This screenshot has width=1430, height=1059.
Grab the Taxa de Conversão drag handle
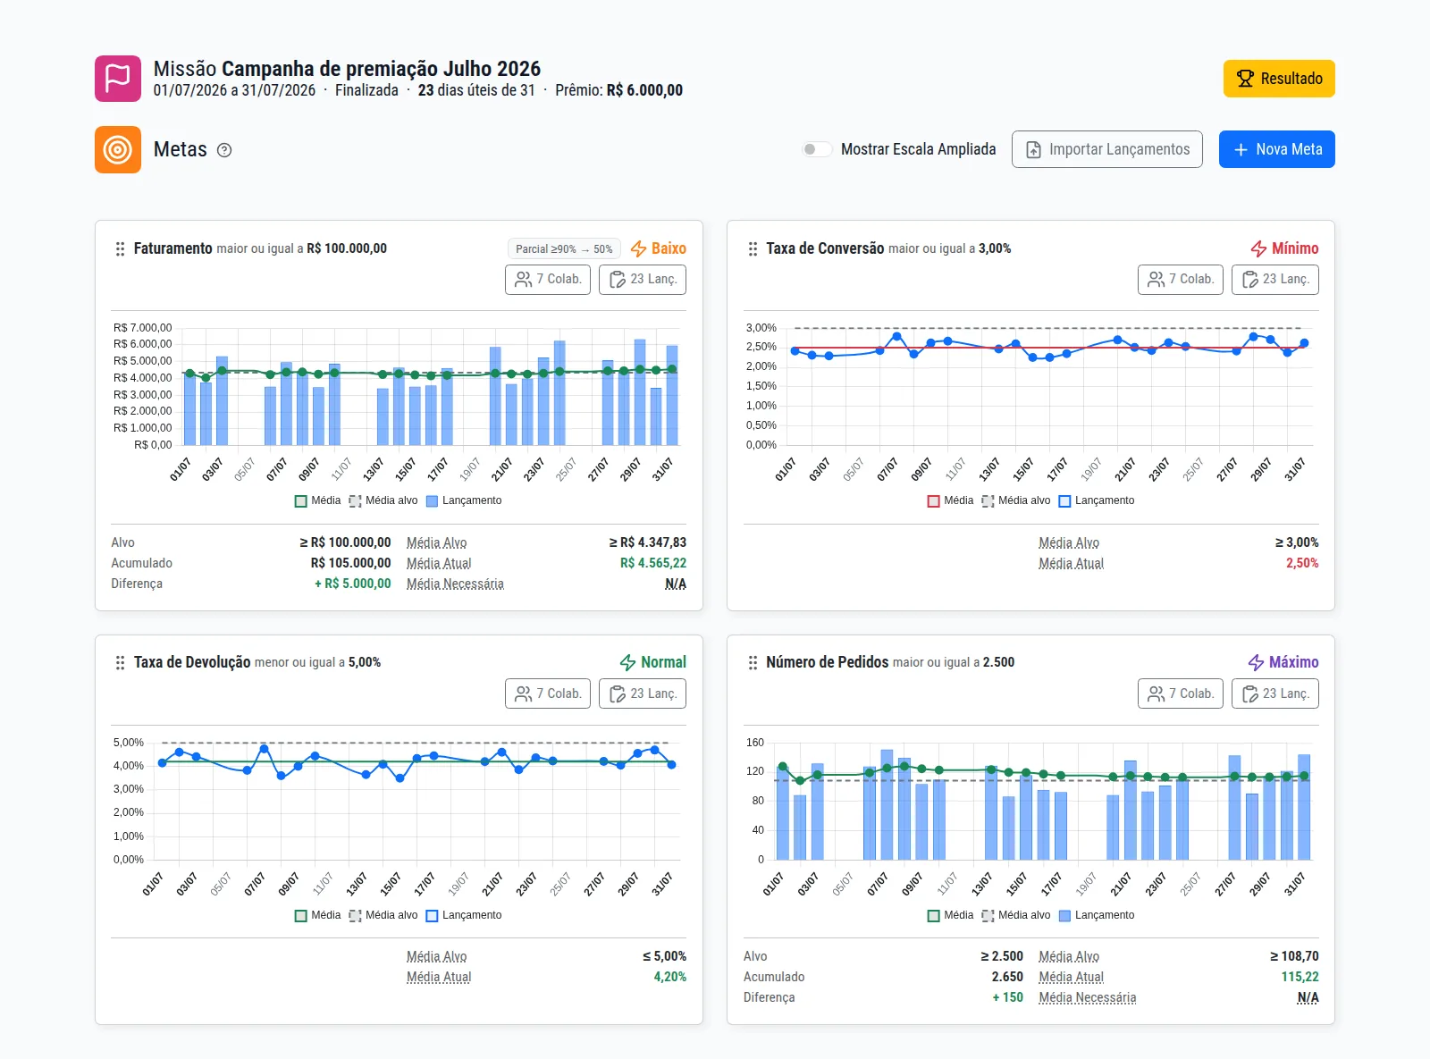(753, 248)
